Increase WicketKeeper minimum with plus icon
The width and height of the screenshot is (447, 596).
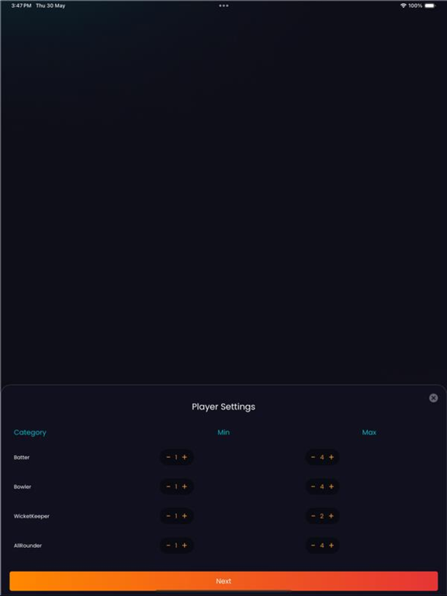pyautogui.click(x=185, y=516)
